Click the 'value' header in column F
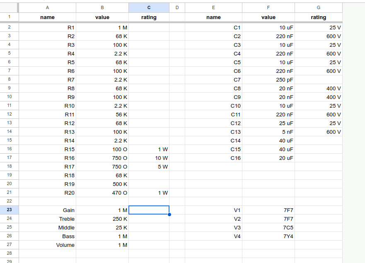 (x=268, y=17)
